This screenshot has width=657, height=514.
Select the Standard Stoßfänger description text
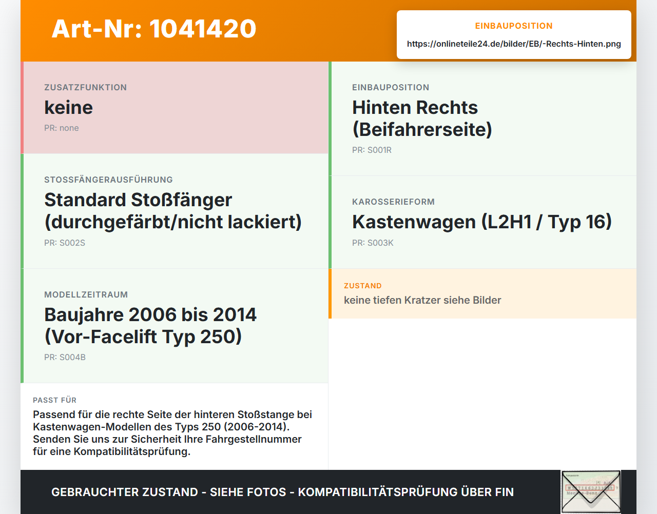click(x=173, y=211)
